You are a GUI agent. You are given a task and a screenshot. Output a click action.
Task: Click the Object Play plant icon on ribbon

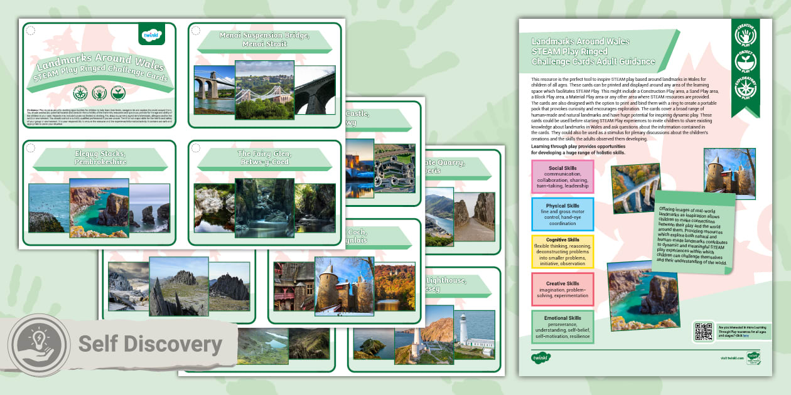coord(745,62)
